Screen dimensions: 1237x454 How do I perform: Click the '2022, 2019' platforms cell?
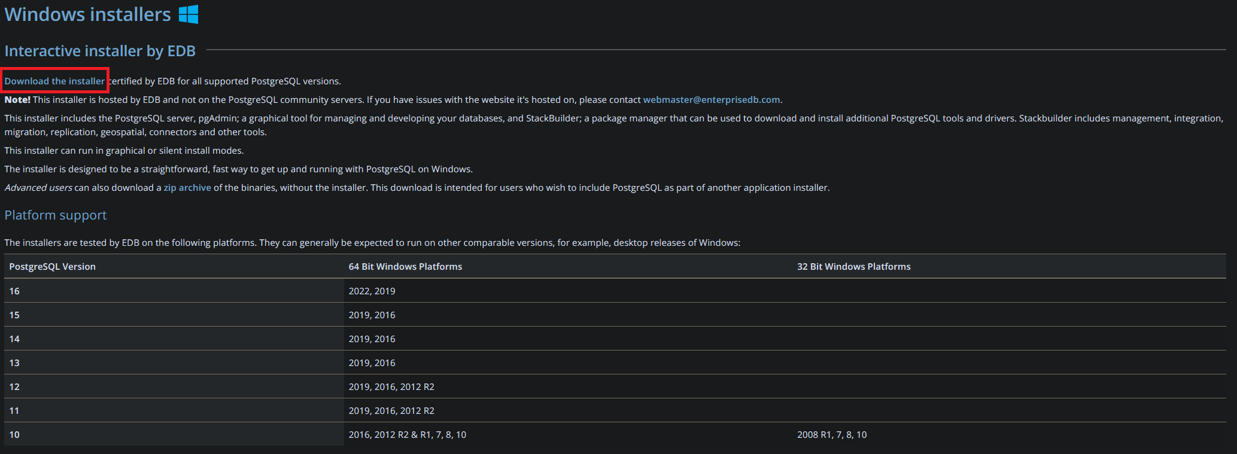(x=372, y=291)
